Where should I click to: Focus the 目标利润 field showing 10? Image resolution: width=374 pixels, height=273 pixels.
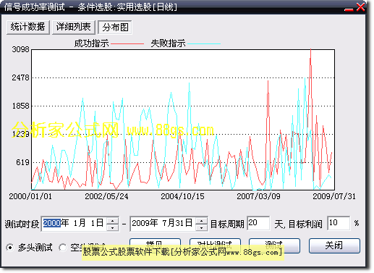(339, 223)
